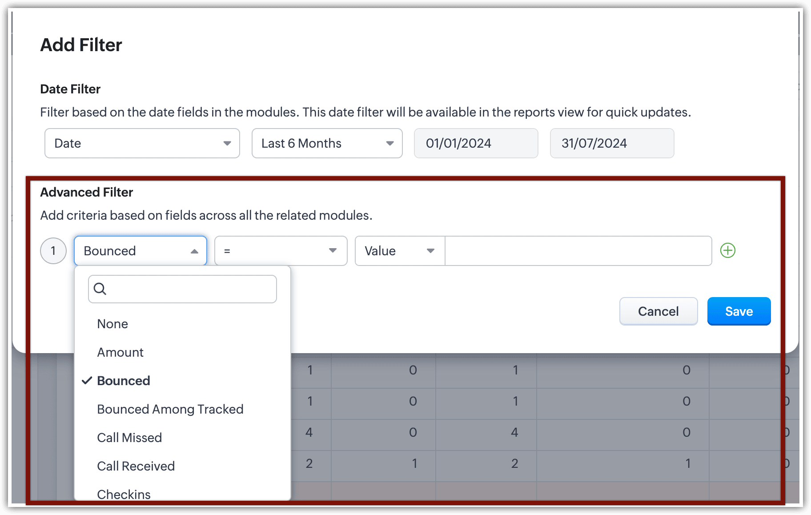Choose Amount in the field list
The height and width of the screenshot is (515, 811).
pyautogui.click(x=120, y=352)
